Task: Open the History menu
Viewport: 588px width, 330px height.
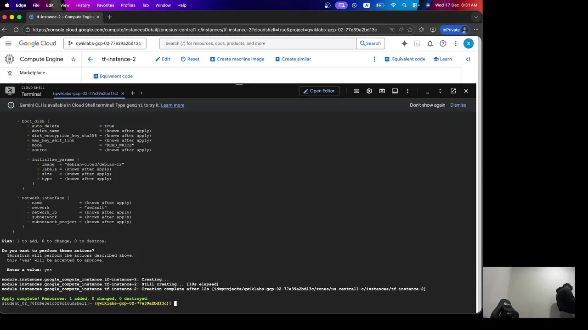Action: point(83,5)
